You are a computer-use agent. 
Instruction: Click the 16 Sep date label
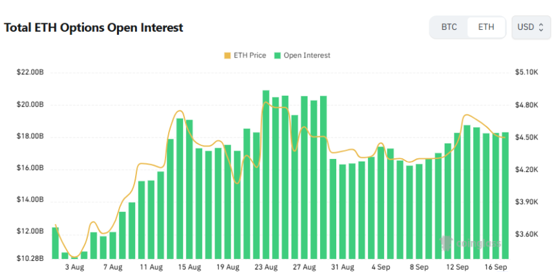point(496,267)
